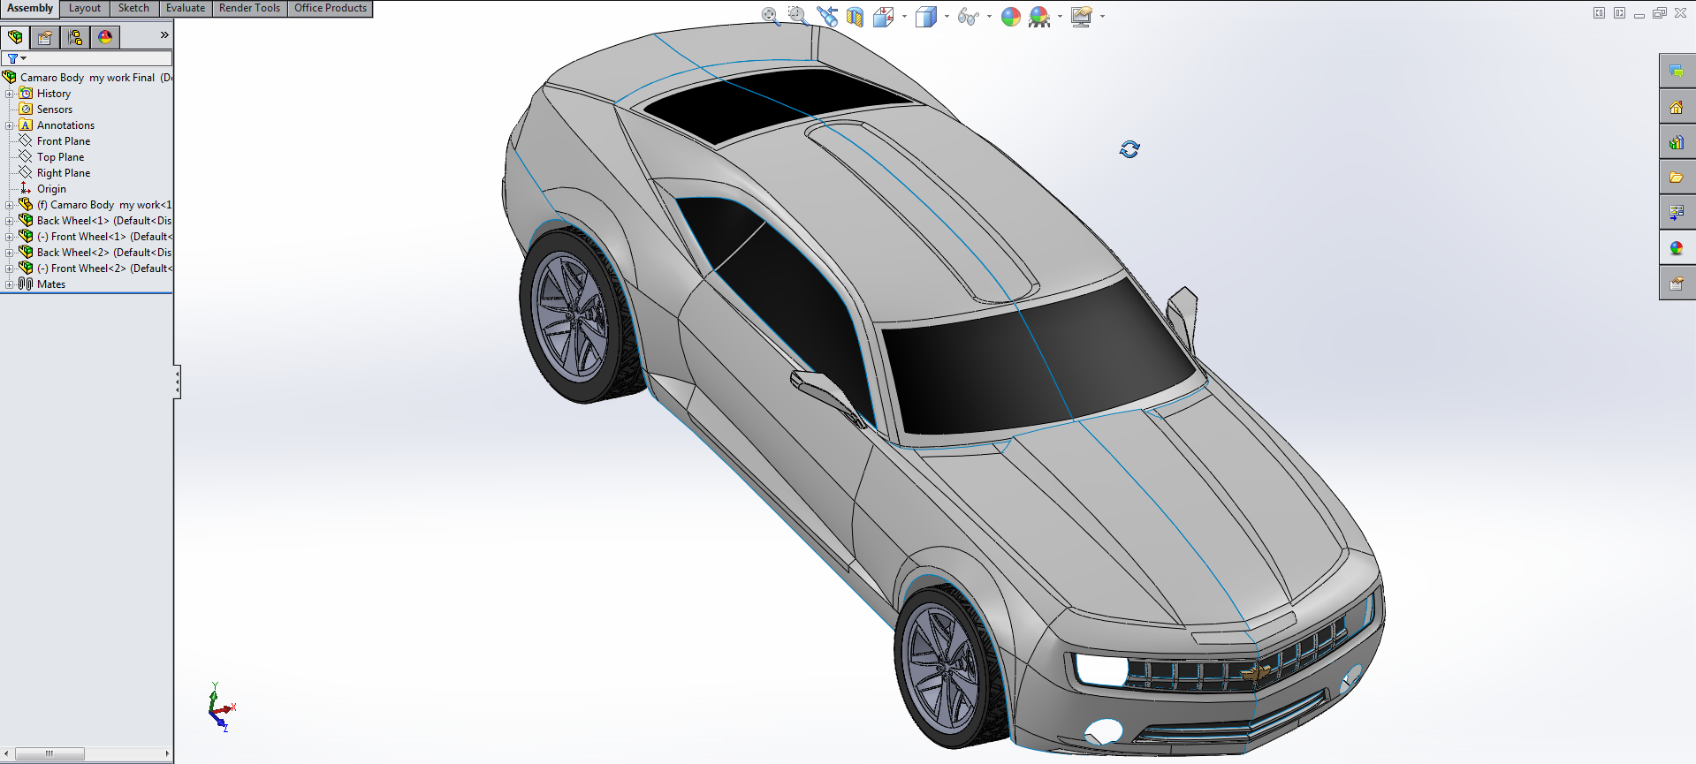
Task: Open the Apply Scene dropdown arrow
Action: 1060,17
